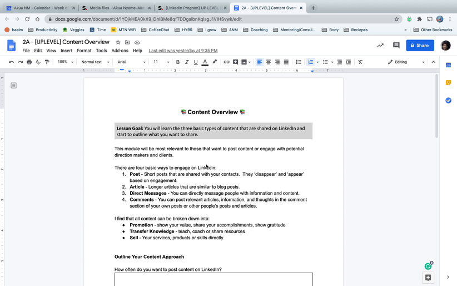Star this document
This screenshot has height=286, width=457.
click(x=118, y=42)
